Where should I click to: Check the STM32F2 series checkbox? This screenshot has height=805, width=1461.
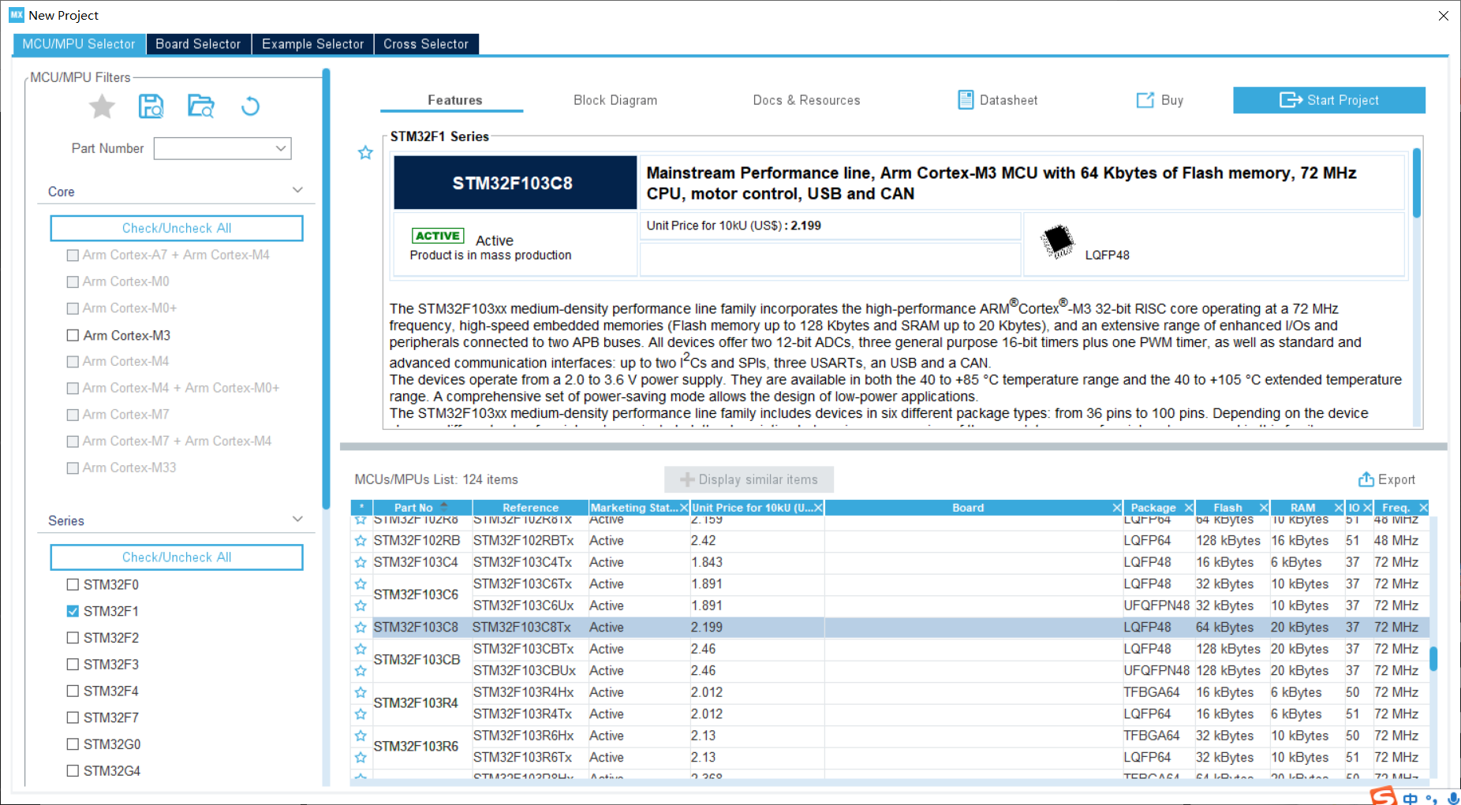[x=73, y=638]
